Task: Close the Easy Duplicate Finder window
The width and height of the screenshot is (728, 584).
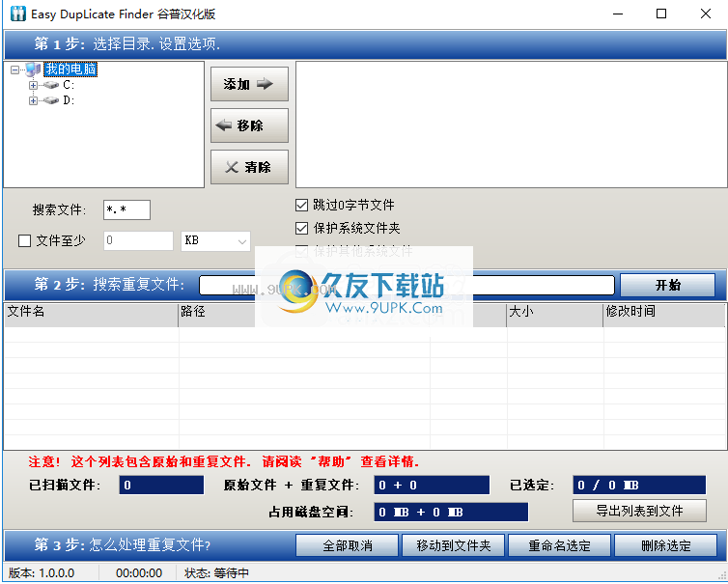Action: pos(705,14)
